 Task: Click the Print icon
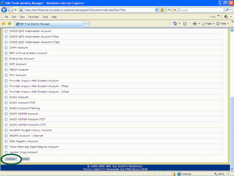(195, 23)
